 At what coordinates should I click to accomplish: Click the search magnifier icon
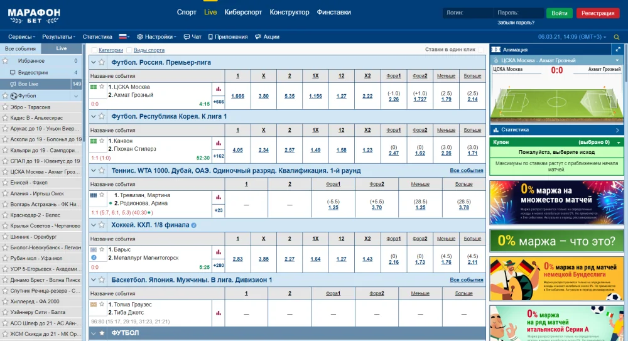point(616,37)
